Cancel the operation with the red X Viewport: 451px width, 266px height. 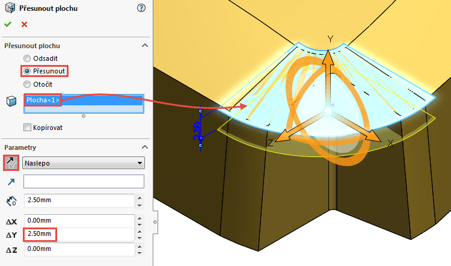[x=24, y=25]
